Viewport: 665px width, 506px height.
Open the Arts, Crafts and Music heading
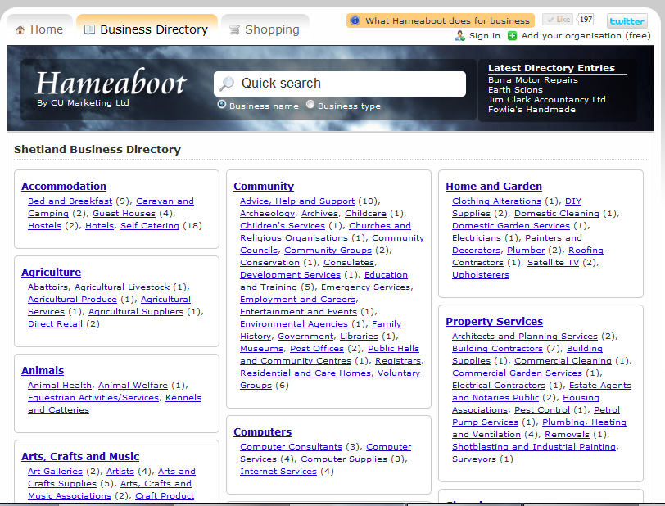pyautogui.click(x=80, y=456)
